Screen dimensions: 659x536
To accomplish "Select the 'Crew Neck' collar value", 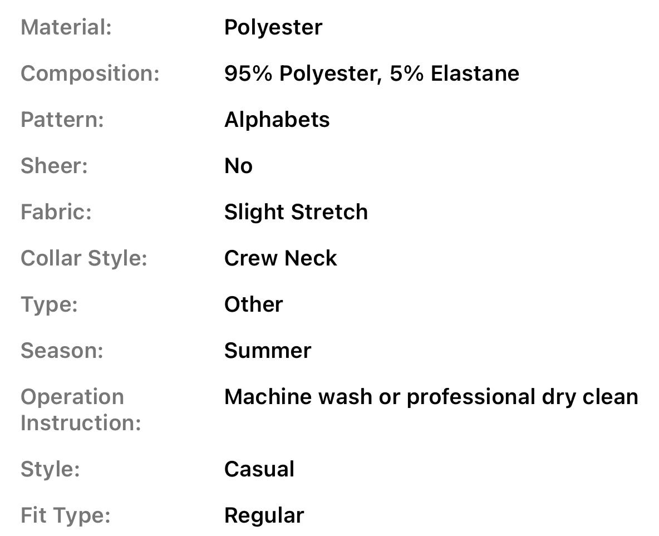I will (x=281, y=258).
